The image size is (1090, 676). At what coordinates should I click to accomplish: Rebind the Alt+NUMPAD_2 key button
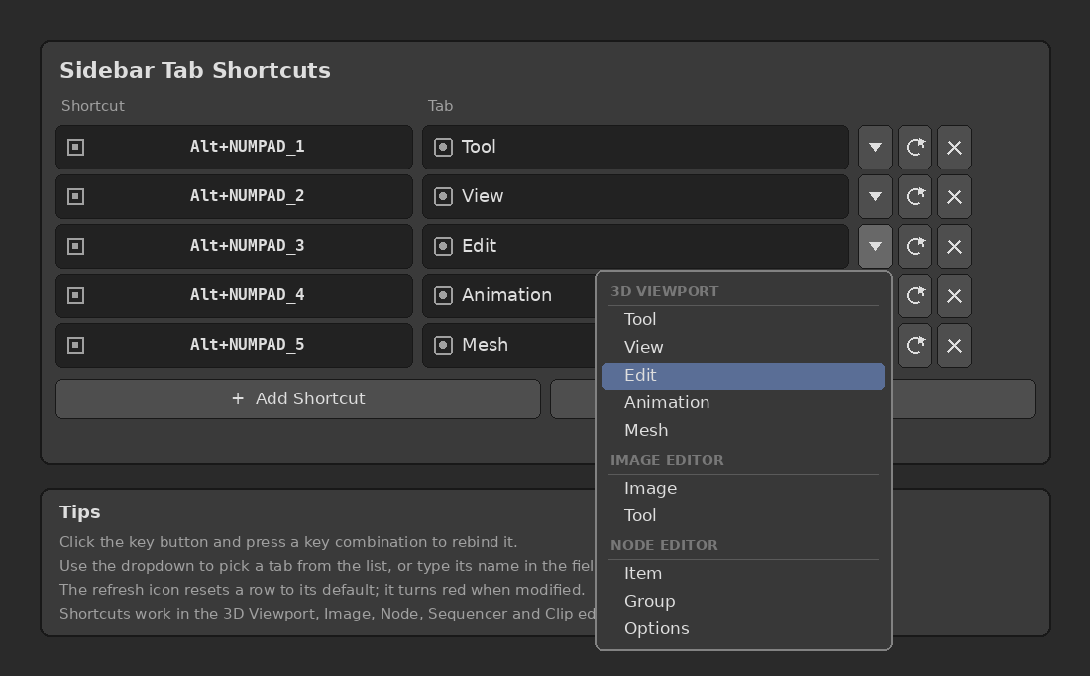tap(234, 197)
